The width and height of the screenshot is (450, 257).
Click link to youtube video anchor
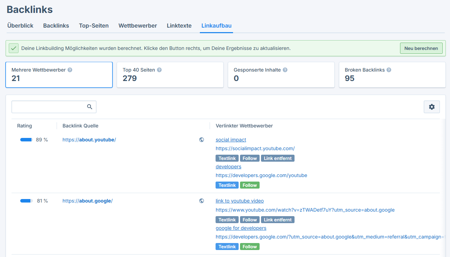click(240, 201)
